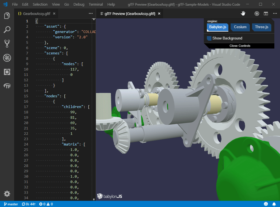Viewport: 280px width, 207px height.
Task: Open the Debug view in activity bar
Action: point(7,58)
